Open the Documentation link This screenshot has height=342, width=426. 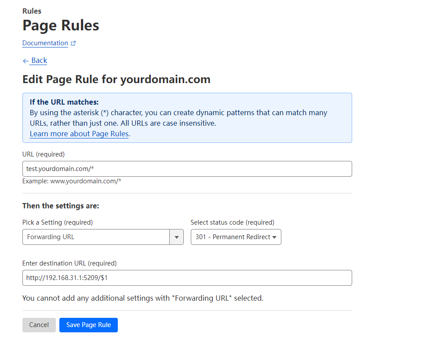point(45,43)
